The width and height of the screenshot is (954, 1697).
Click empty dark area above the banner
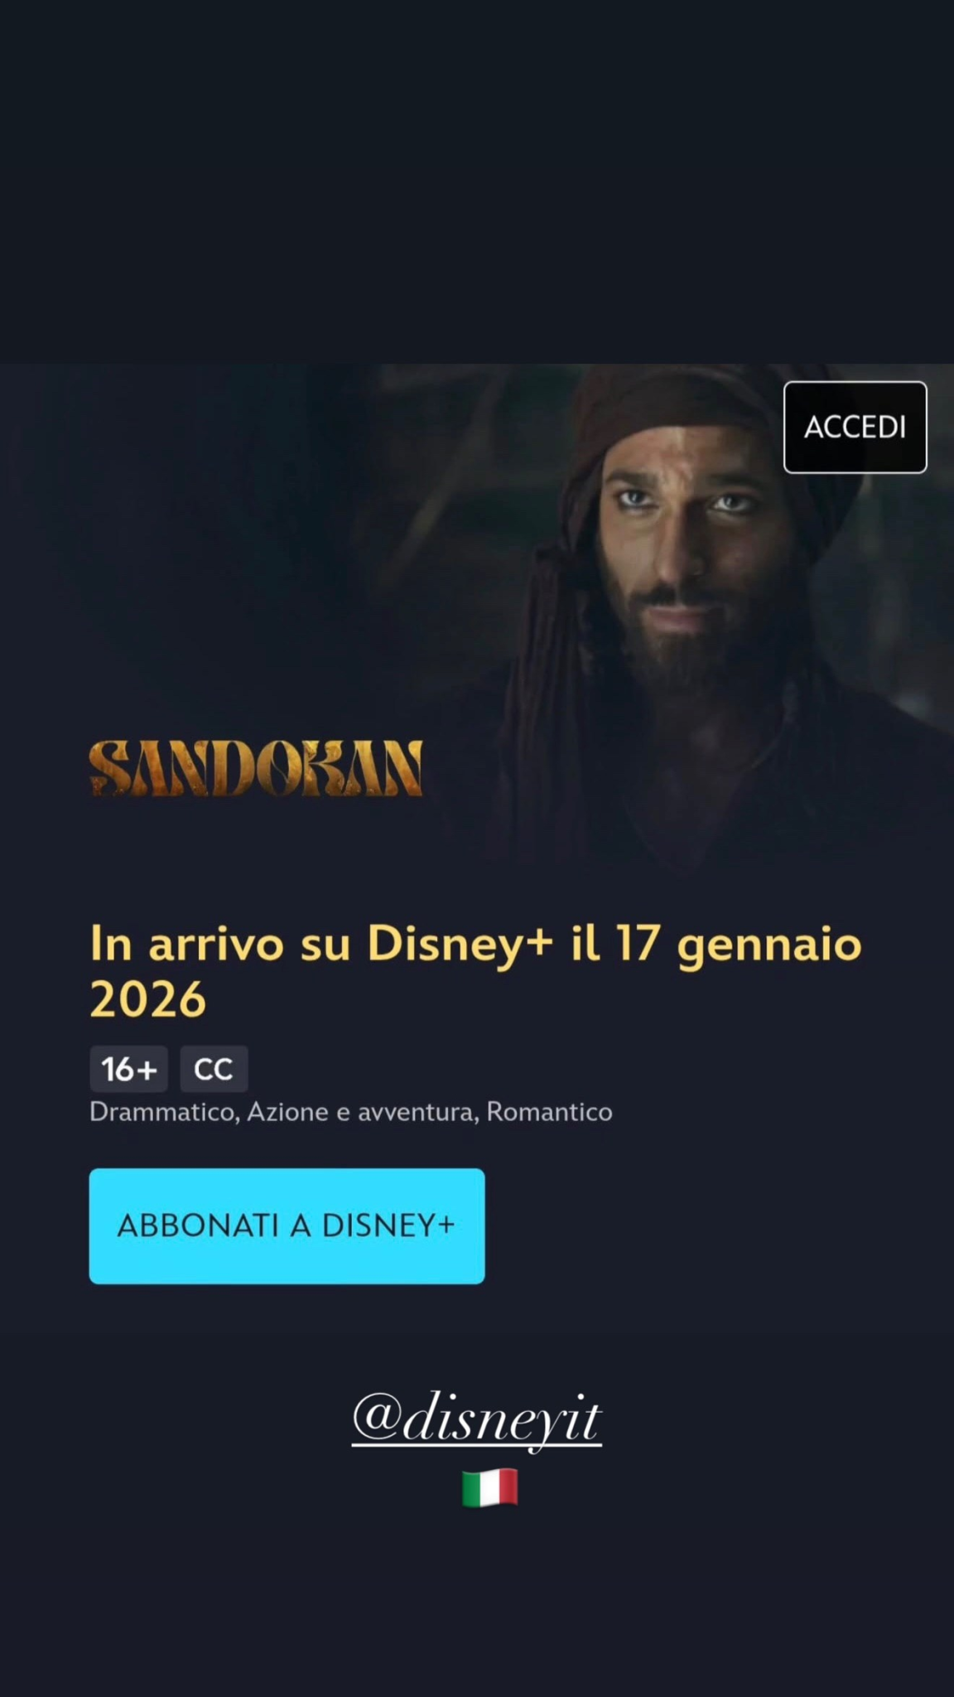(x=477, y=182)
